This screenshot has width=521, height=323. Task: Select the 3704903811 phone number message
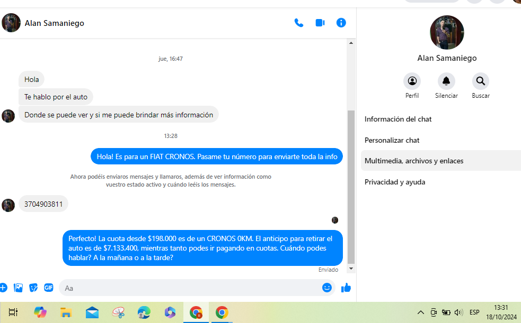tap(43, 204)
